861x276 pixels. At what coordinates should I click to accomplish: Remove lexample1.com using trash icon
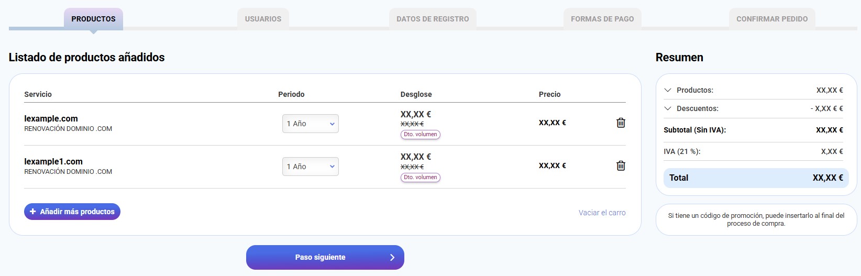621,166
